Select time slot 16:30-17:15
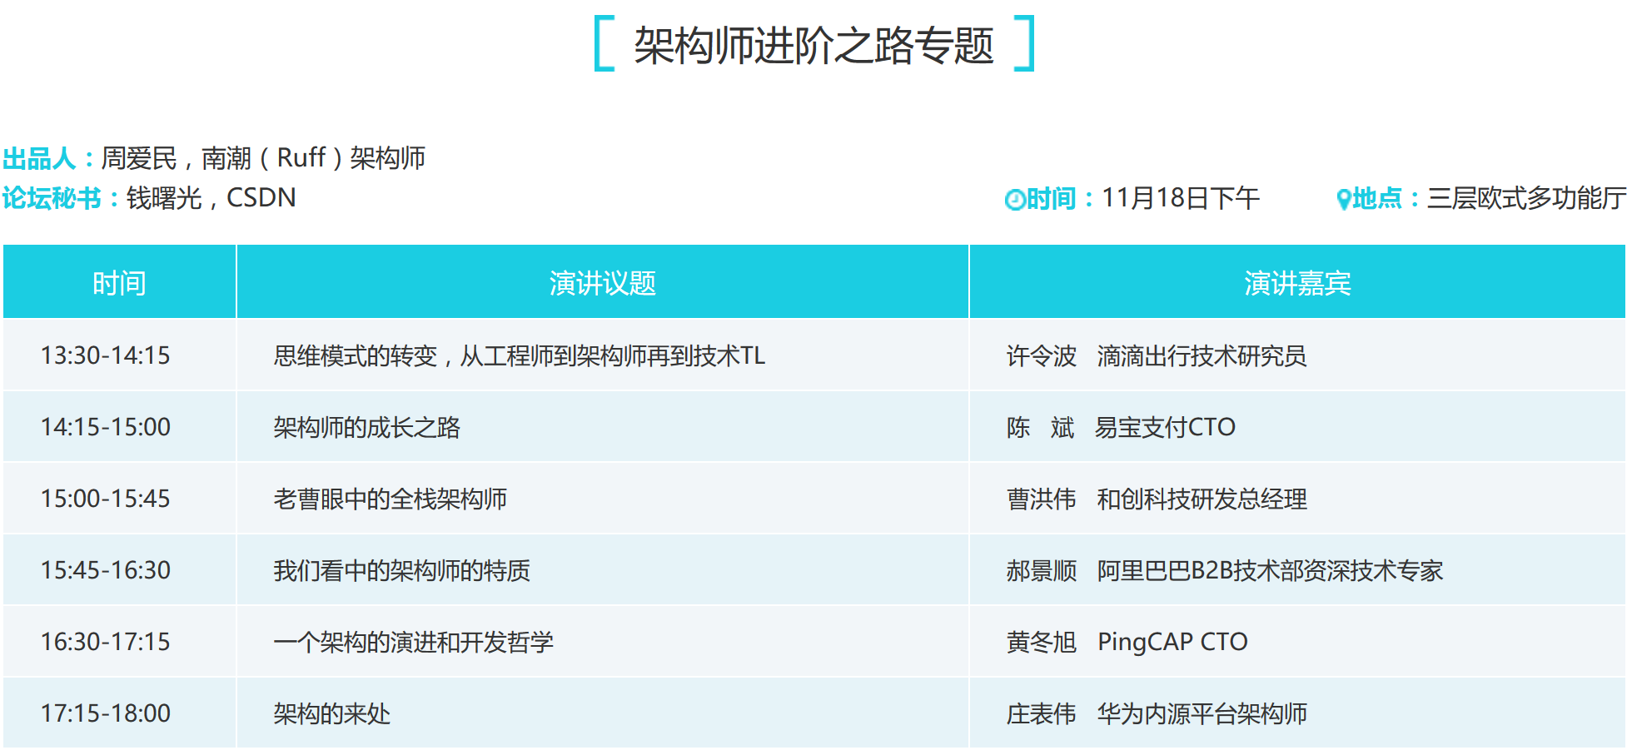 [106, 642]
